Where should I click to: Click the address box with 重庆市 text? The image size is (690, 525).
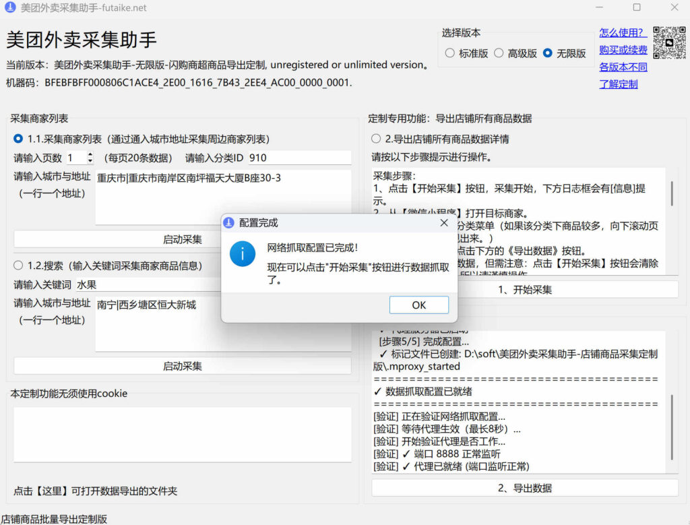224,197
